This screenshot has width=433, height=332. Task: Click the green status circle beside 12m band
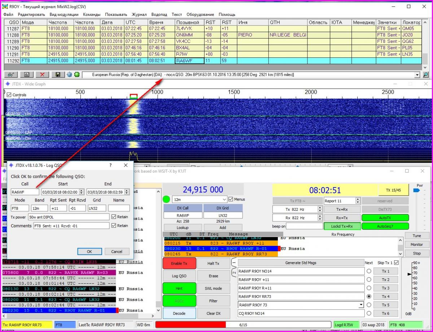(x=167, y=199)
